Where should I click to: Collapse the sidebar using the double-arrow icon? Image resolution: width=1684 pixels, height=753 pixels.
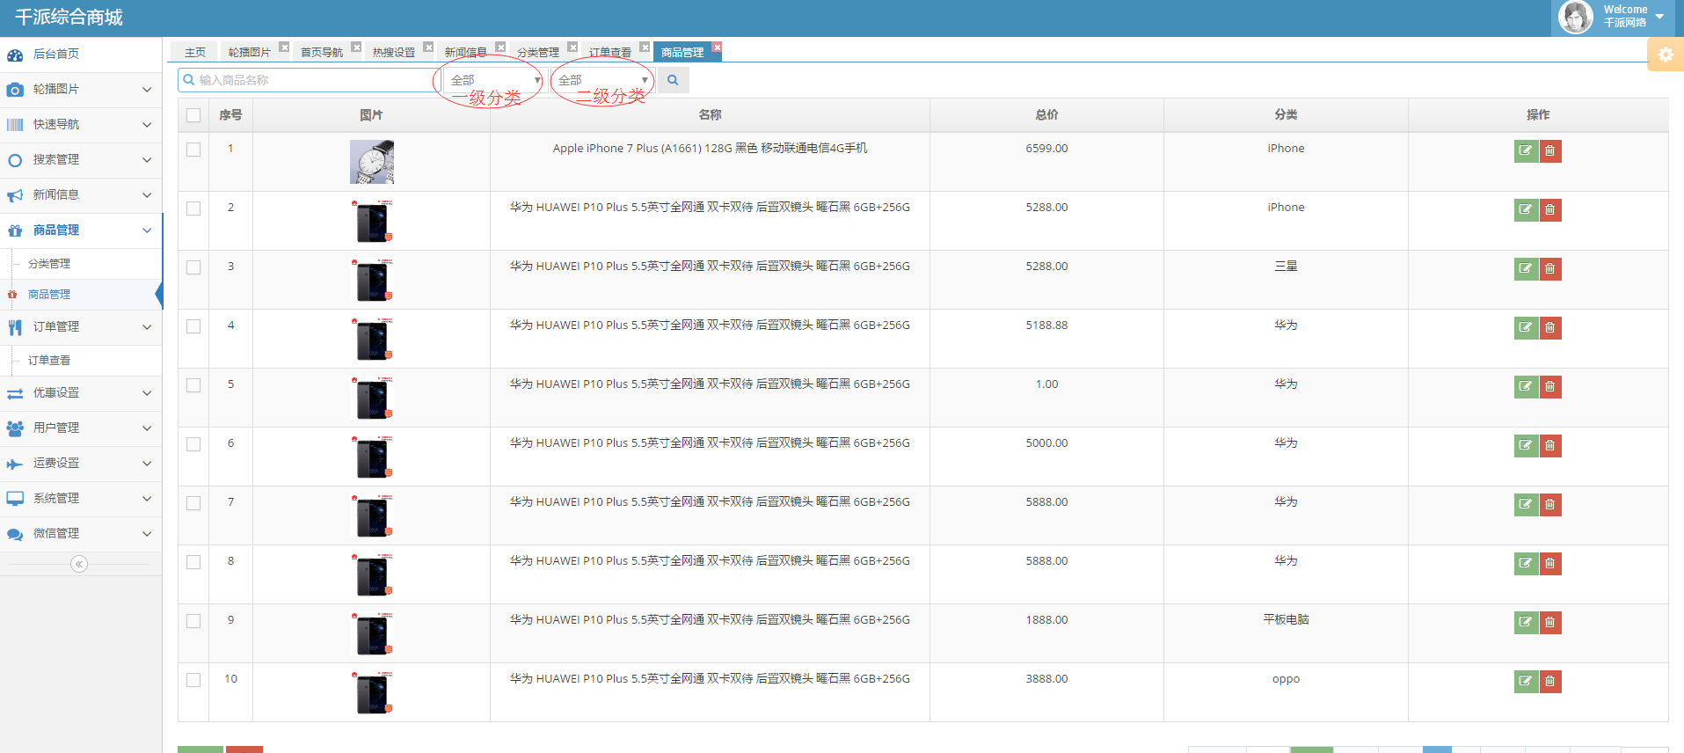[79, 564]
